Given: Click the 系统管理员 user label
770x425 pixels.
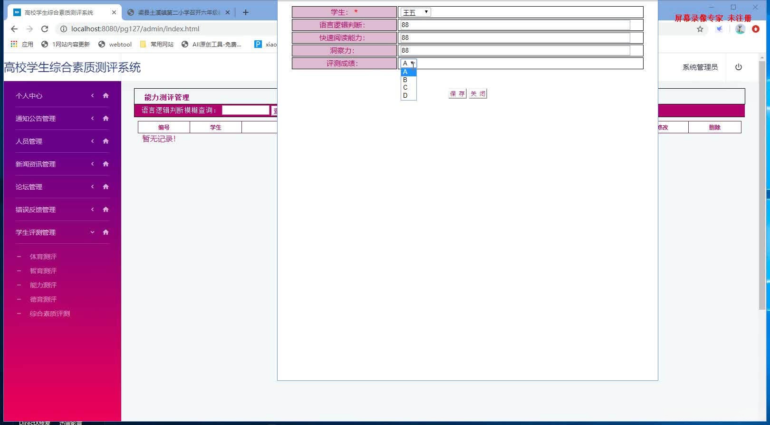Looking at the screenshot, I should pos(700,67).
